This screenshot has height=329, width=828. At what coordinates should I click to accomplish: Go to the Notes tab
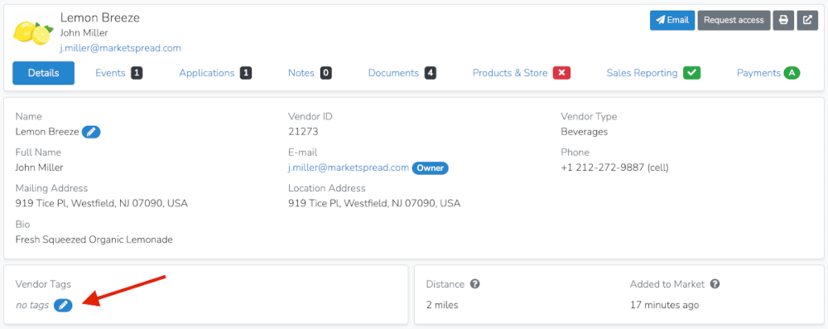pos(310,73)
